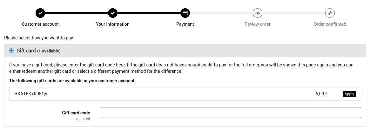
Task: Click the Gift card code field label
Action: [76, 113]
